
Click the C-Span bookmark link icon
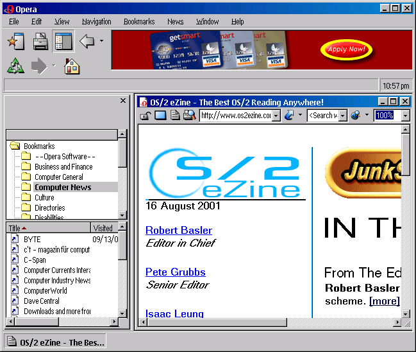pos(15,260)
